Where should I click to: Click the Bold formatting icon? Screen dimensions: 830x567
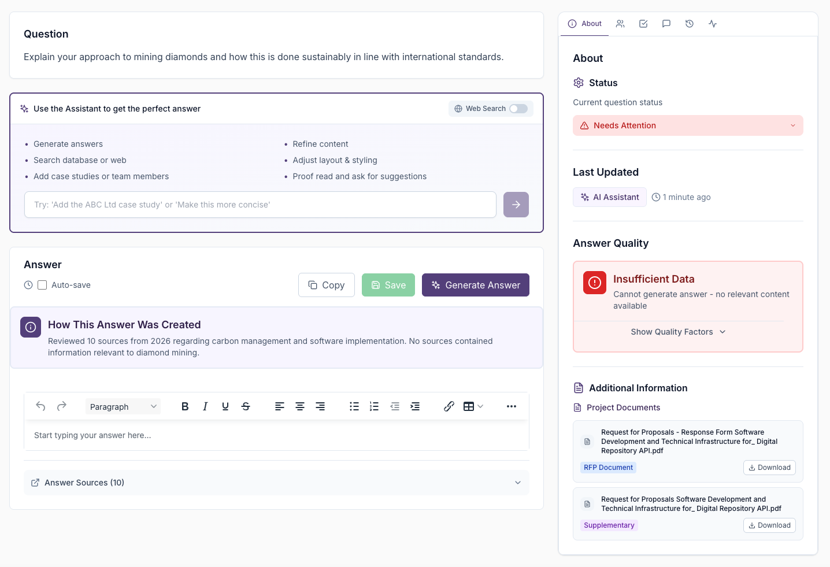(185, 406)
